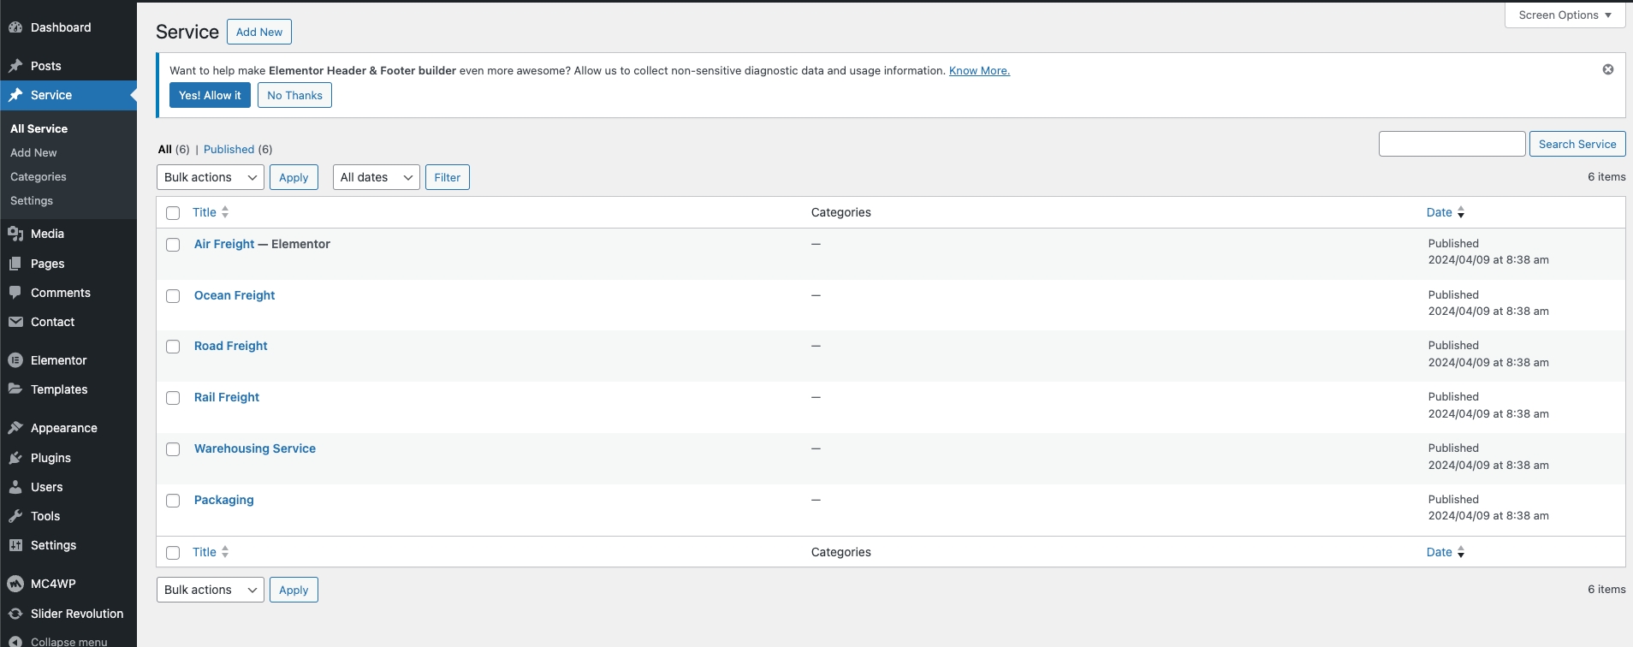Open the Ocean Freight service link
Image resolution: width=1633 pixels, height=647 pixels.
235,295
